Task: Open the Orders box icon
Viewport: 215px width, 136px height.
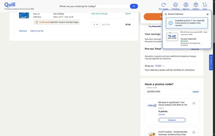Action: click(x=196, y=5)
